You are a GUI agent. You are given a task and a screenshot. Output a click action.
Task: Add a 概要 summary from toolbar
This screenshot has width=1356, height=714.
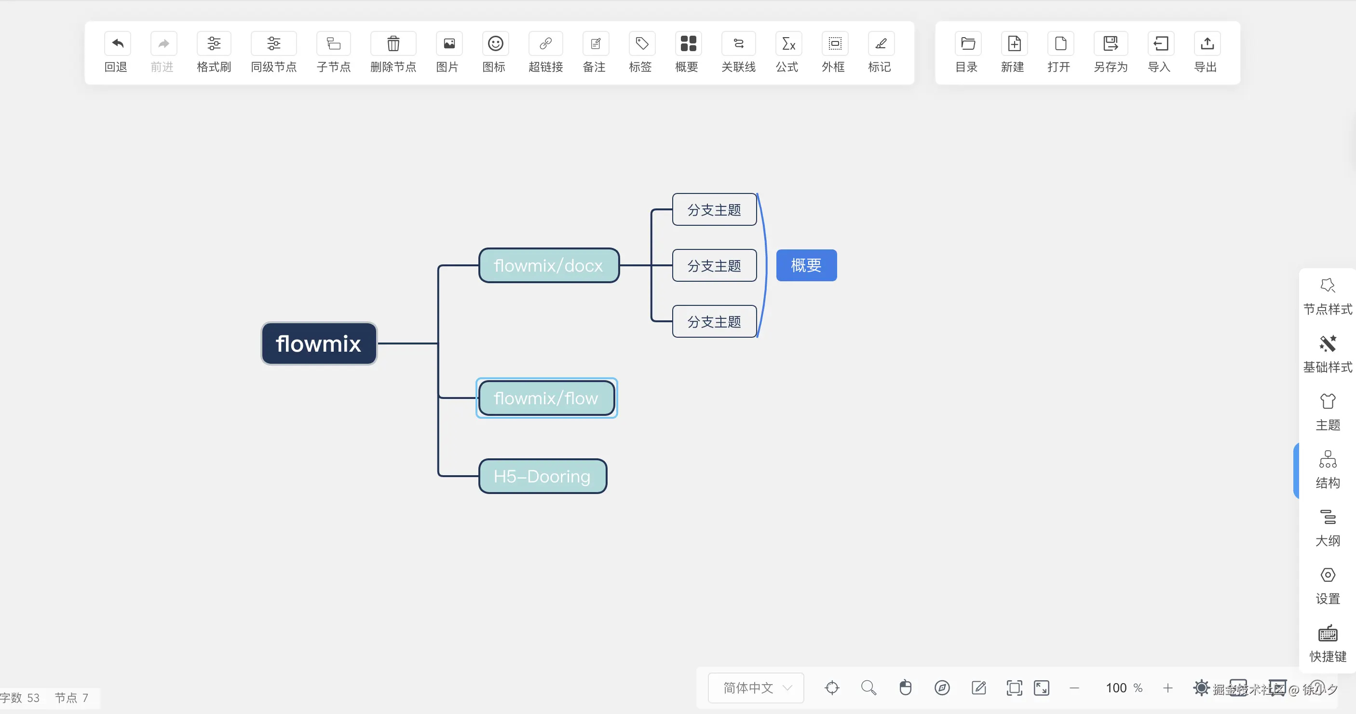pyautogui.click(x=688, y=44)
